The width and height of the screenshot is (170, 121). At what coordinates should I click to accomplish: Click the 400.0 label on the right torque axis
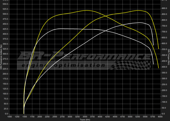click(x=164, y=67)
